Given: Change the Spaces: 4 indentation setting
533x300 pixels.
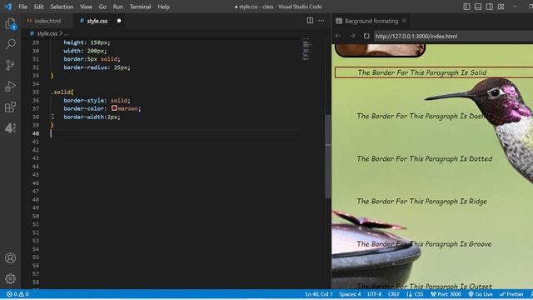Looking at the screenshot, I should (x=350, y=294).
